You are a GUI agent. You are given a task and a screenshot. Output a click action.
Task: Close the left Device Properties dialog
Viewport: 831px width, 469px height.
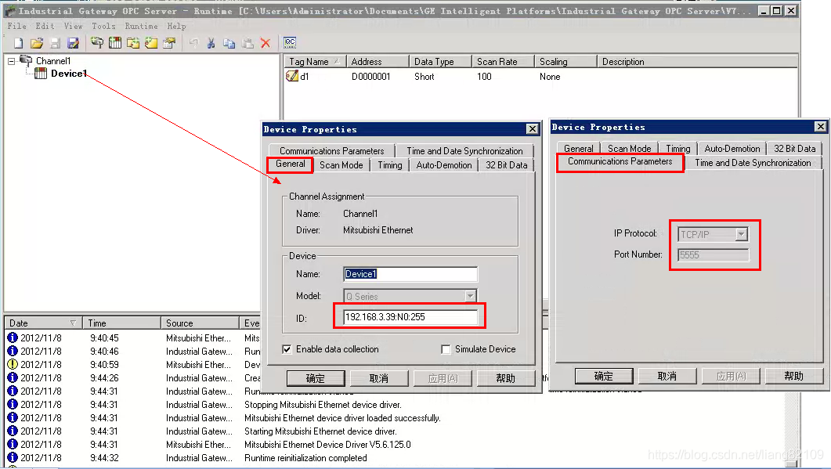point(532,128)
